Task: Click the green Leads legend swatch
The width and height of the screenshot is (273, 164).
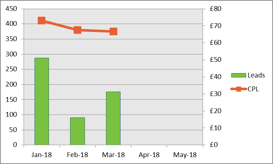Action: pyautogui.click(x=238, y=75)
